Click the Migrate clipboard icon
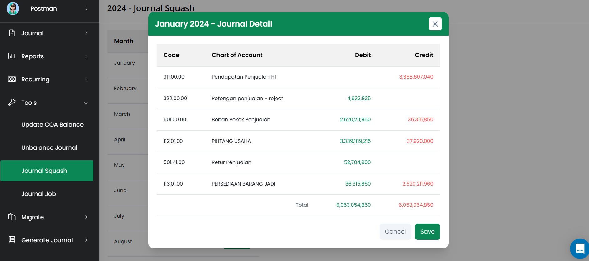Viewport: 589px width, 261px height. coord(12,217)
